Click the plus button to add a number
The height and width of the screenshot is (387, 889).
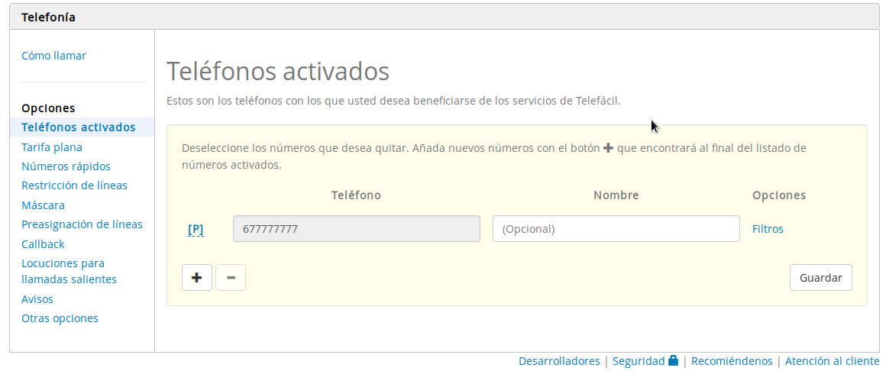[x=196, y=278]
